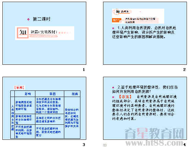
Task: Click the bullet before question 1 text
Action: point(113,28)
